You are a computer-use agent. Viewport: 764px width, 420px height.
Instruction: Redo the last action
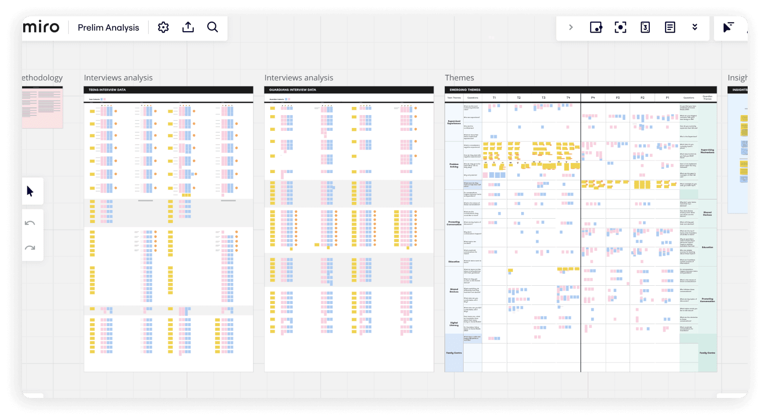(x=30, y=248)
